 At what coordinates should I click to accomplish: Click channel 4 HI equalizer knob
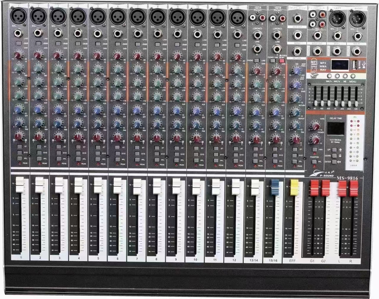(x=77, y=68)
